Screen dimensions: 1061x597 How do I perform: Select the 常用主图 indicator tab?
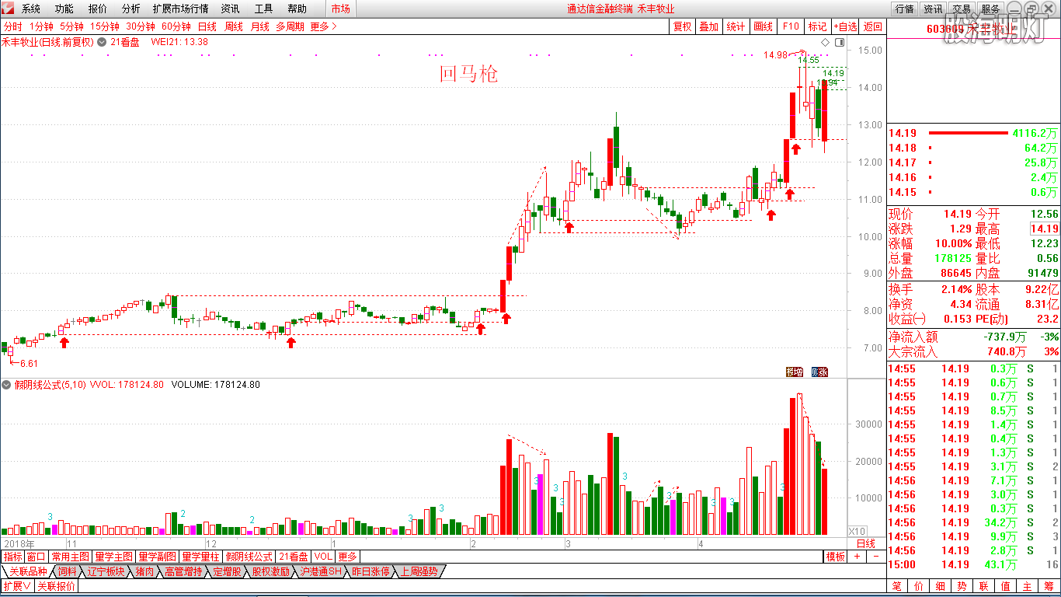click(71, 557)
